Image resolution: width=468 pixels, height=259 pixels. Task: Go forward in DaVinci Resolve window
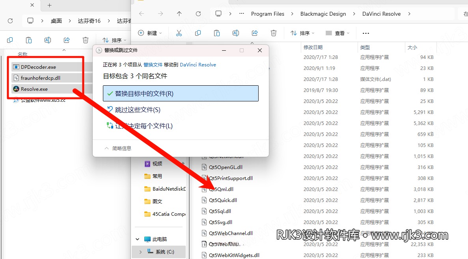(160, 14)
